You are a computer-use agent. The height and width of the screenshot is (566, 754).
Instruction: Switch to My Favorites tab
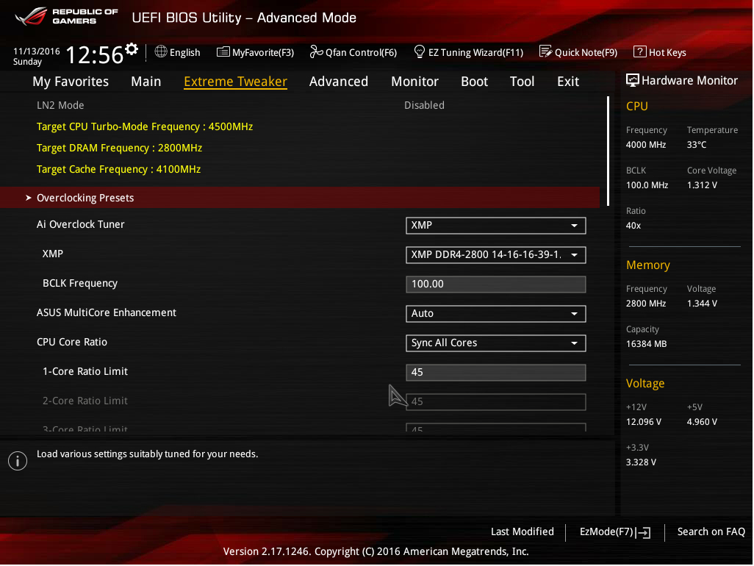71,82
